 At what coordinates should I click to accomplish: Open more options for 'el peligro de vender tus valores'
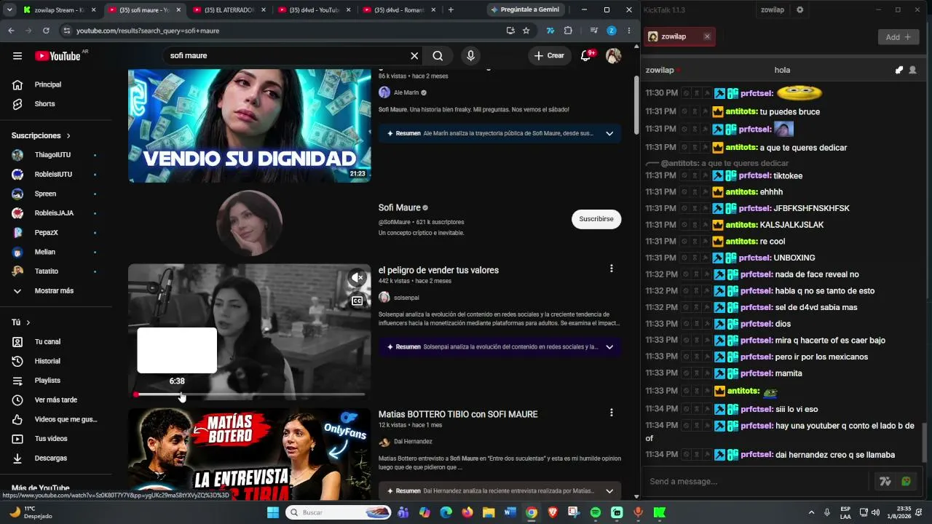(x=611, y=269)
